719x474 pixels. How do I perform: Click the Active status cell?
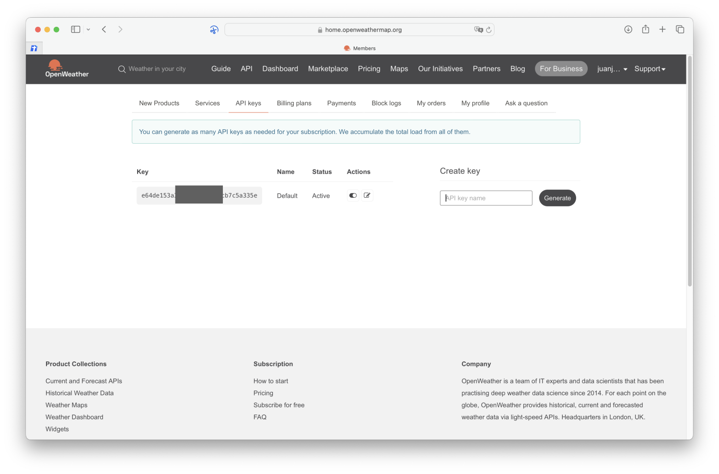point(321,196)
